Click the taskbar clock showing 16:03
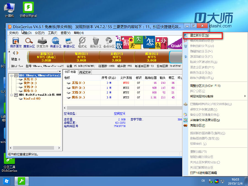The width and height of the screenshot is (248, 186). [x=235, y=181]
